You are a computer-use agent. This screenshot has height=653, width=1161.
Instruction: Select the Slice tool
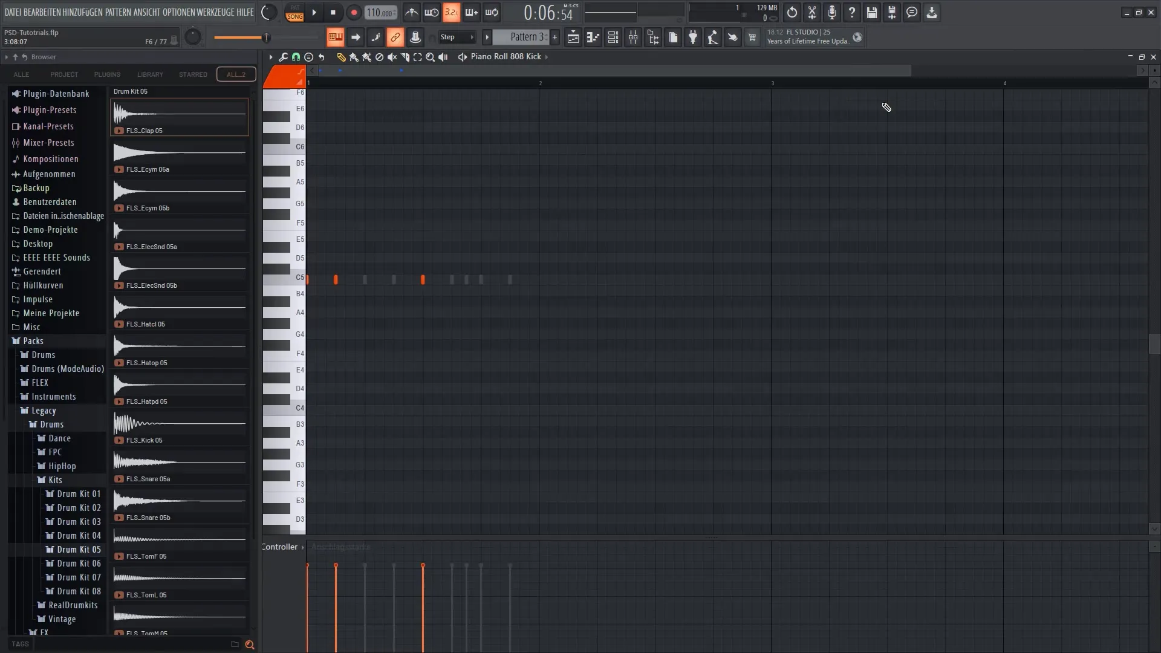pyautogui.click(x=405, y=57)
